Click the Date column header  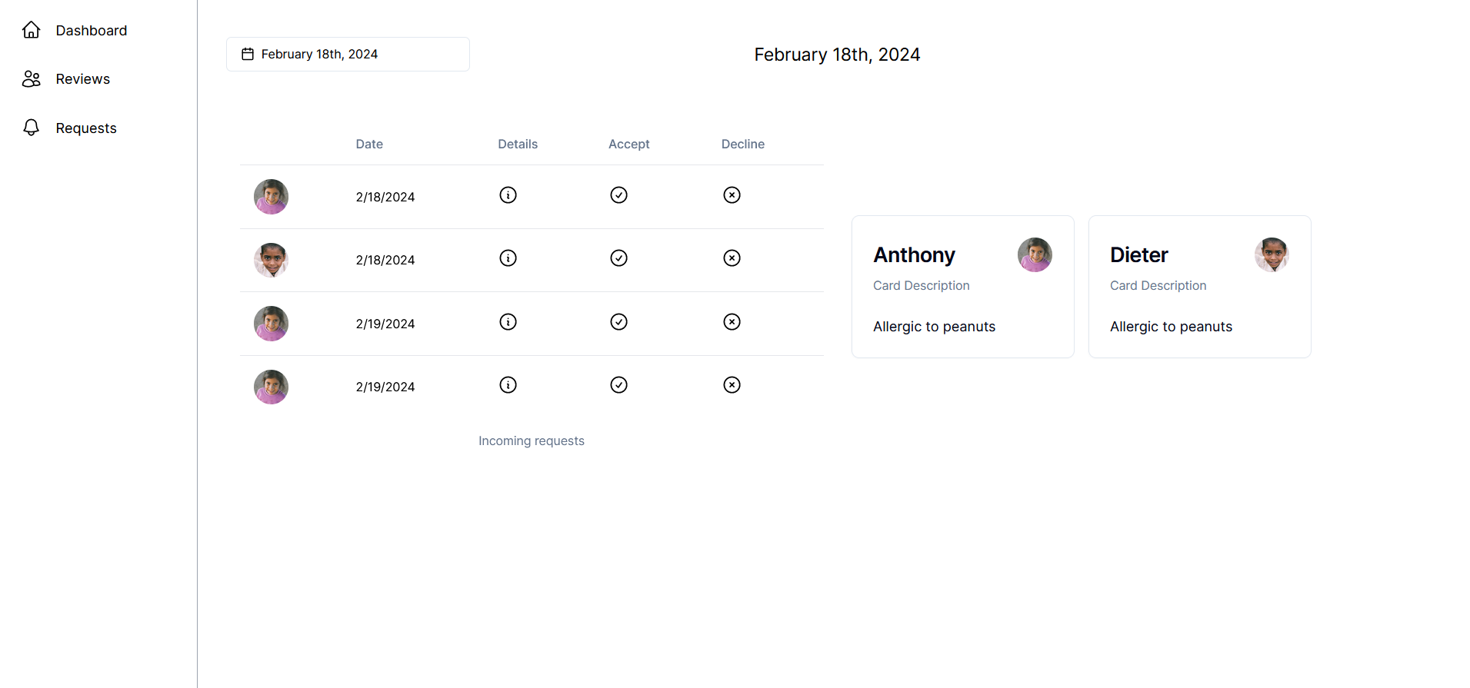369,145
